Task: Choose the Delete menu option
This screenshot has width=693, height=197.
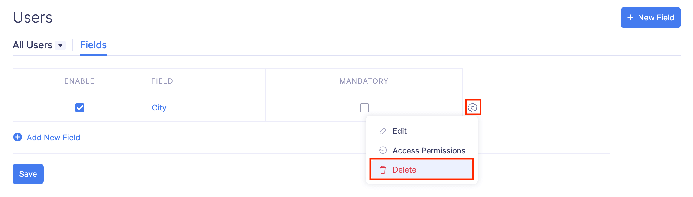Action: (404, 170)
